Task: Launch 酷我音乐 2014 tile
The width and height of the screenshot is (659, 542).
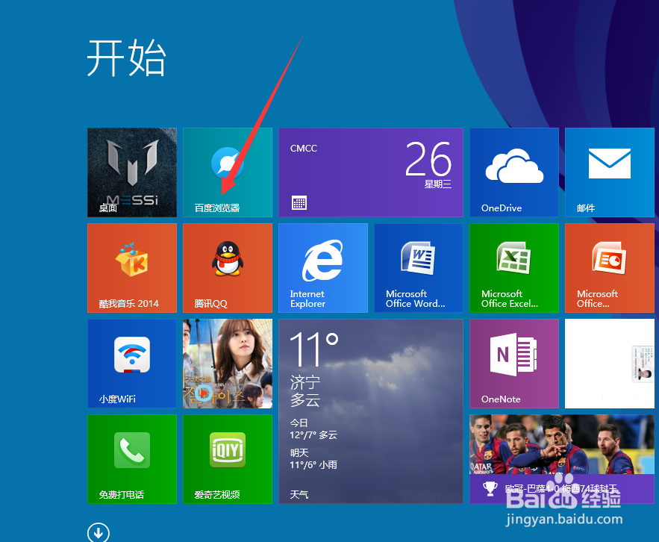Action: coord(132,268)
